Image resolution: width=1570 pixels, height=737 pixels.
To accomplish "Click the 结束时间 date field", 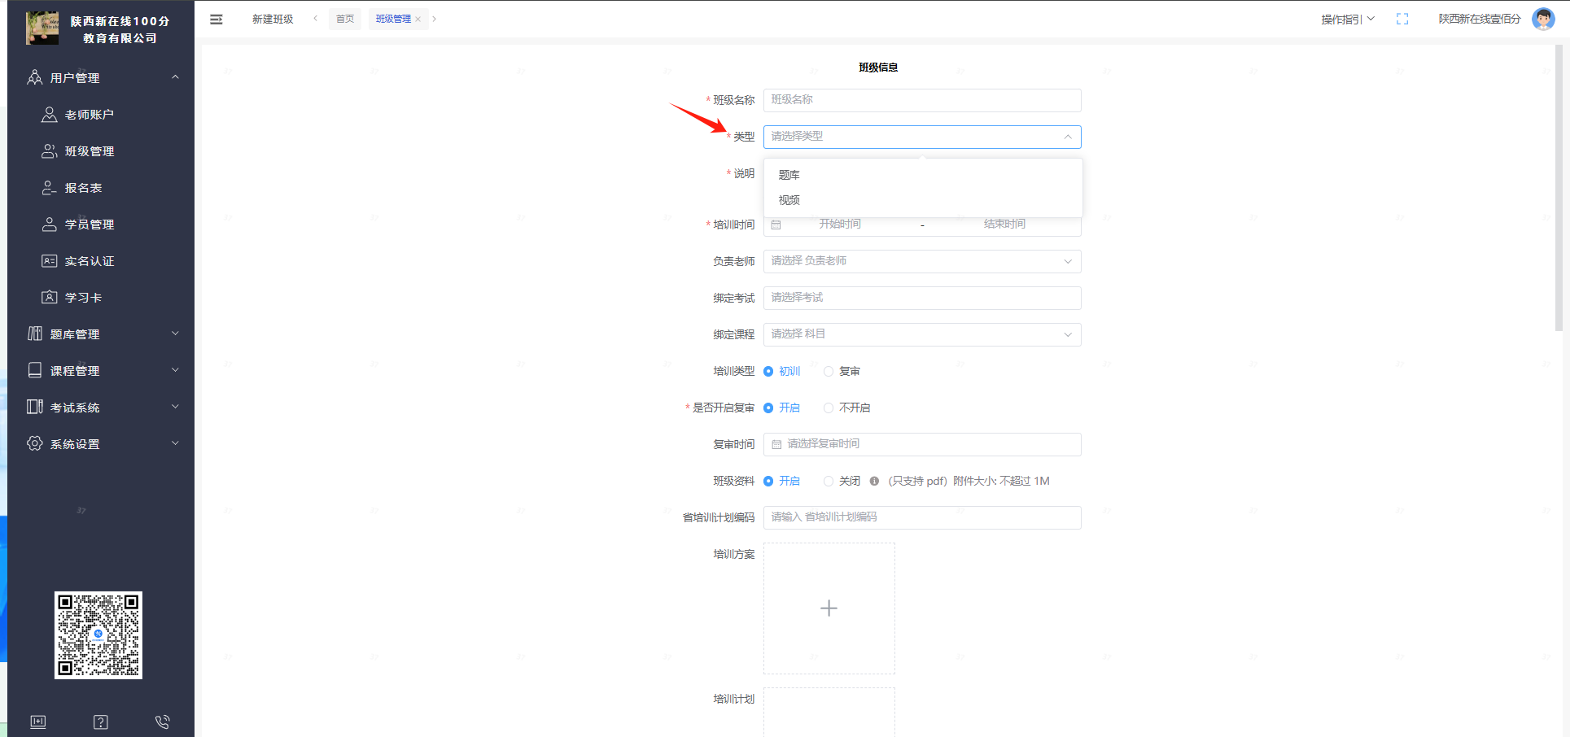I will tap(1004, 225).
